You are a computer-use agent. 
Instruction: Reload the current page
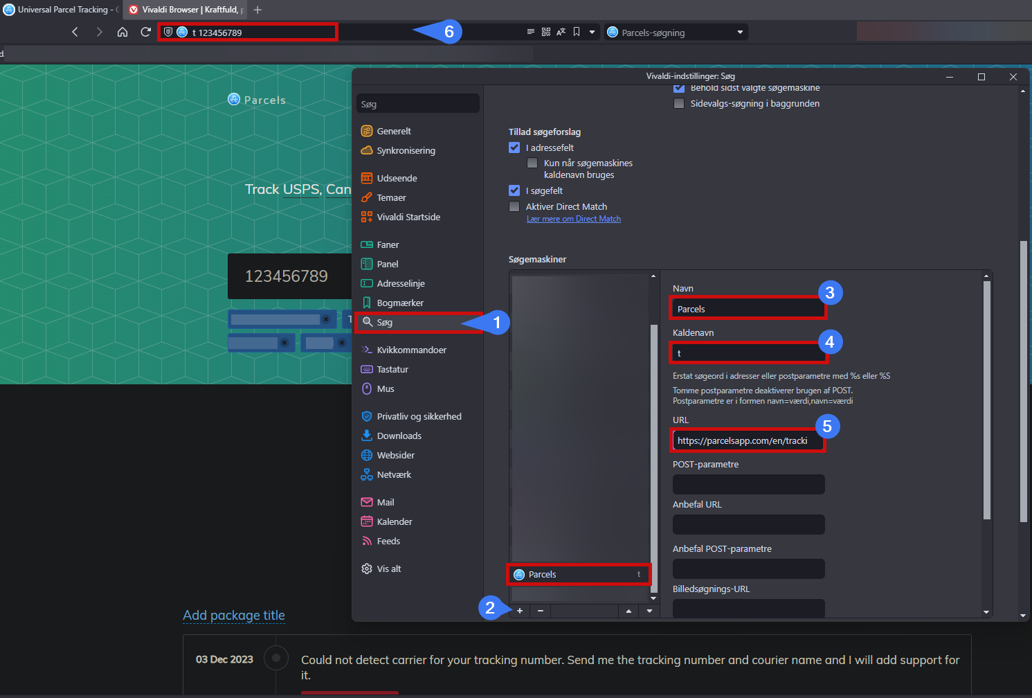[145, 32]
